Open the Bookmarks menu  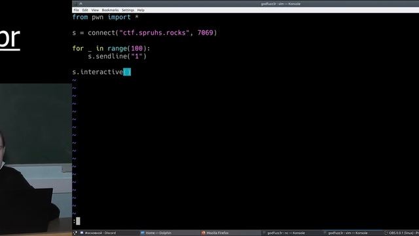[110, 10]
